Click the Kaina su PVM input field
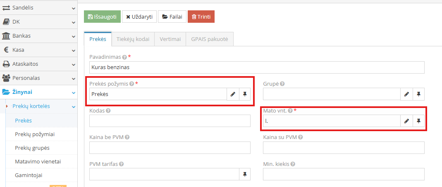Image resolution: width=442 pixels, height=187 pixels. (344, 148)
